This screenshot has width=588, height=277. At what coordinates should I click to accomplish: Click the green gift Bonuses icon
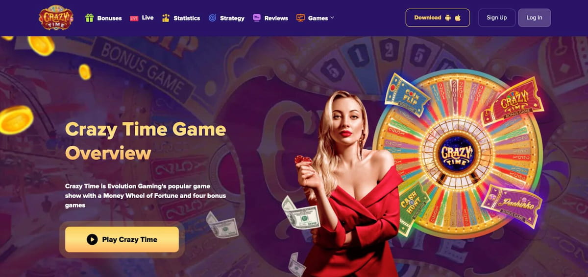(89, 18)
